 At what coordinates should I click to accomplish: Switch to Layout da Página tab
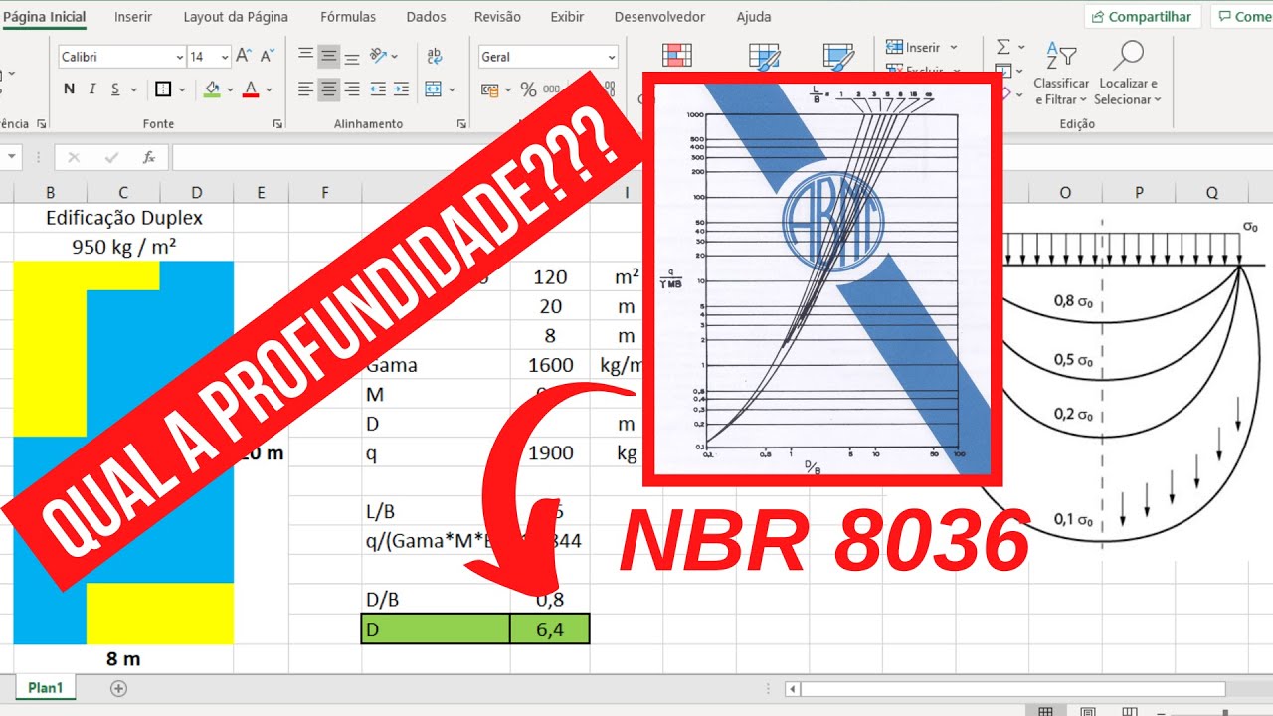[x=236, y=17]
